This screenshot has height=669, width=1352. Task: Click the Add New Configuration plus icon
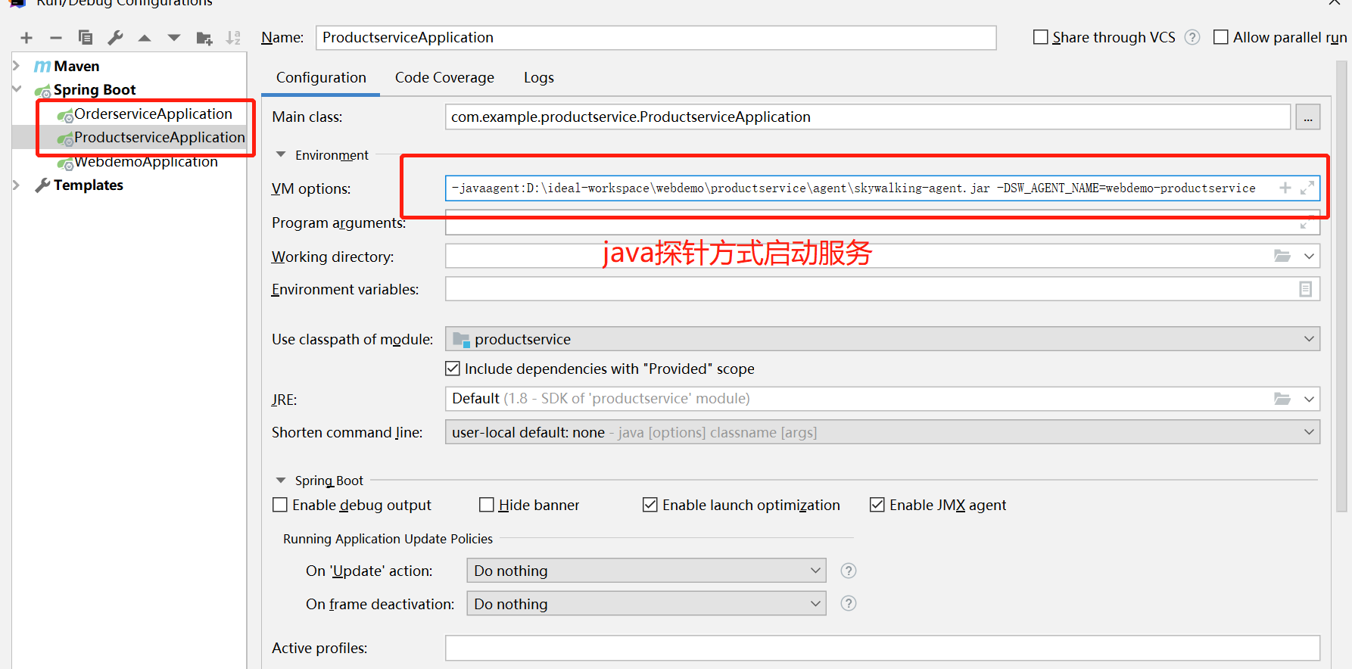coord(26,38)
